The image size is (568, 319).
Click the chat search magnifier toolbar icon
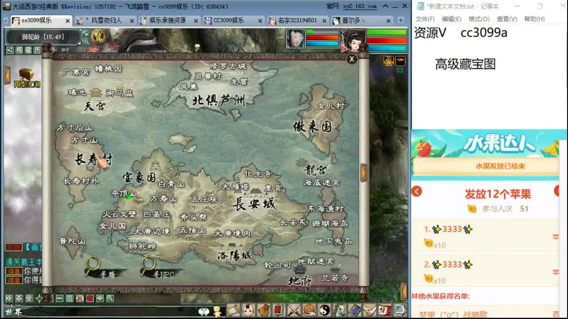(x=110, y=299)
